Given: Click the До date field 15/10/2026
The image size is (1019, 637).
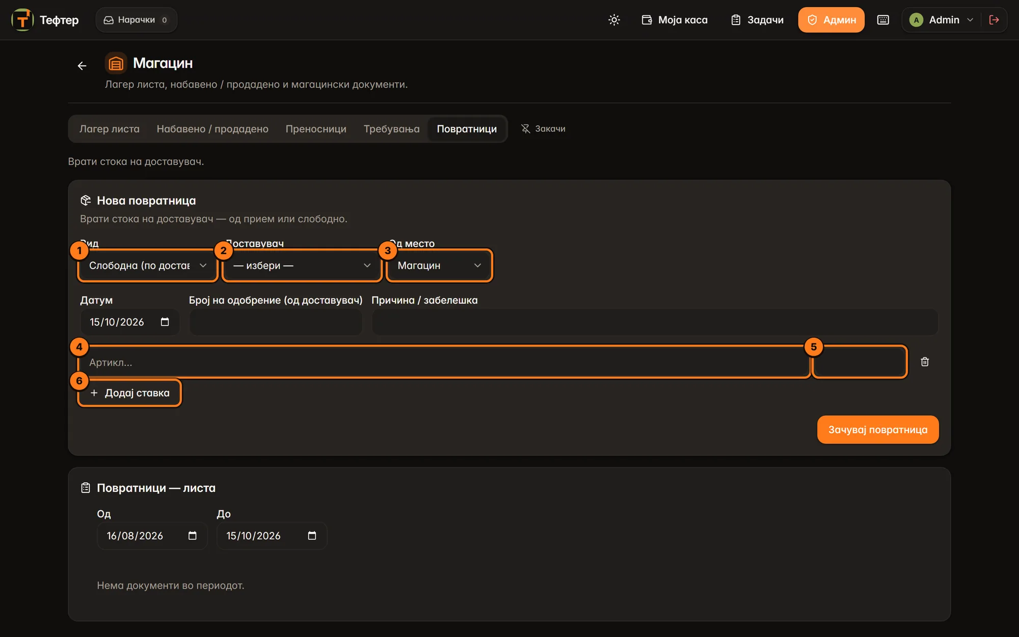Looking at the screenshot, I should 272,536.
